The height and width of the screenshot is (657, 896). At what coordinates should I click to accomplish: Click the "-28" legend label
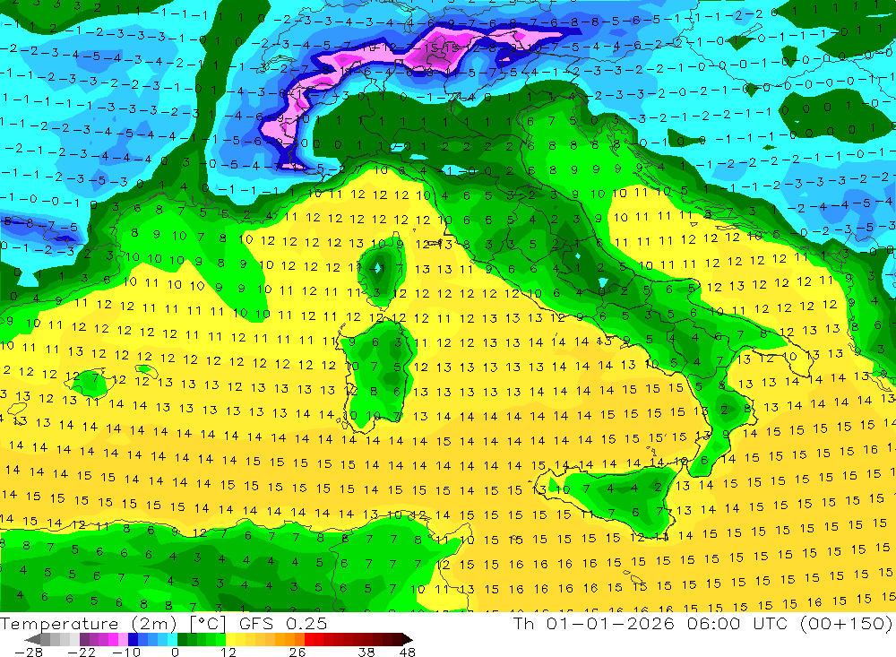(x=29, y=652)
